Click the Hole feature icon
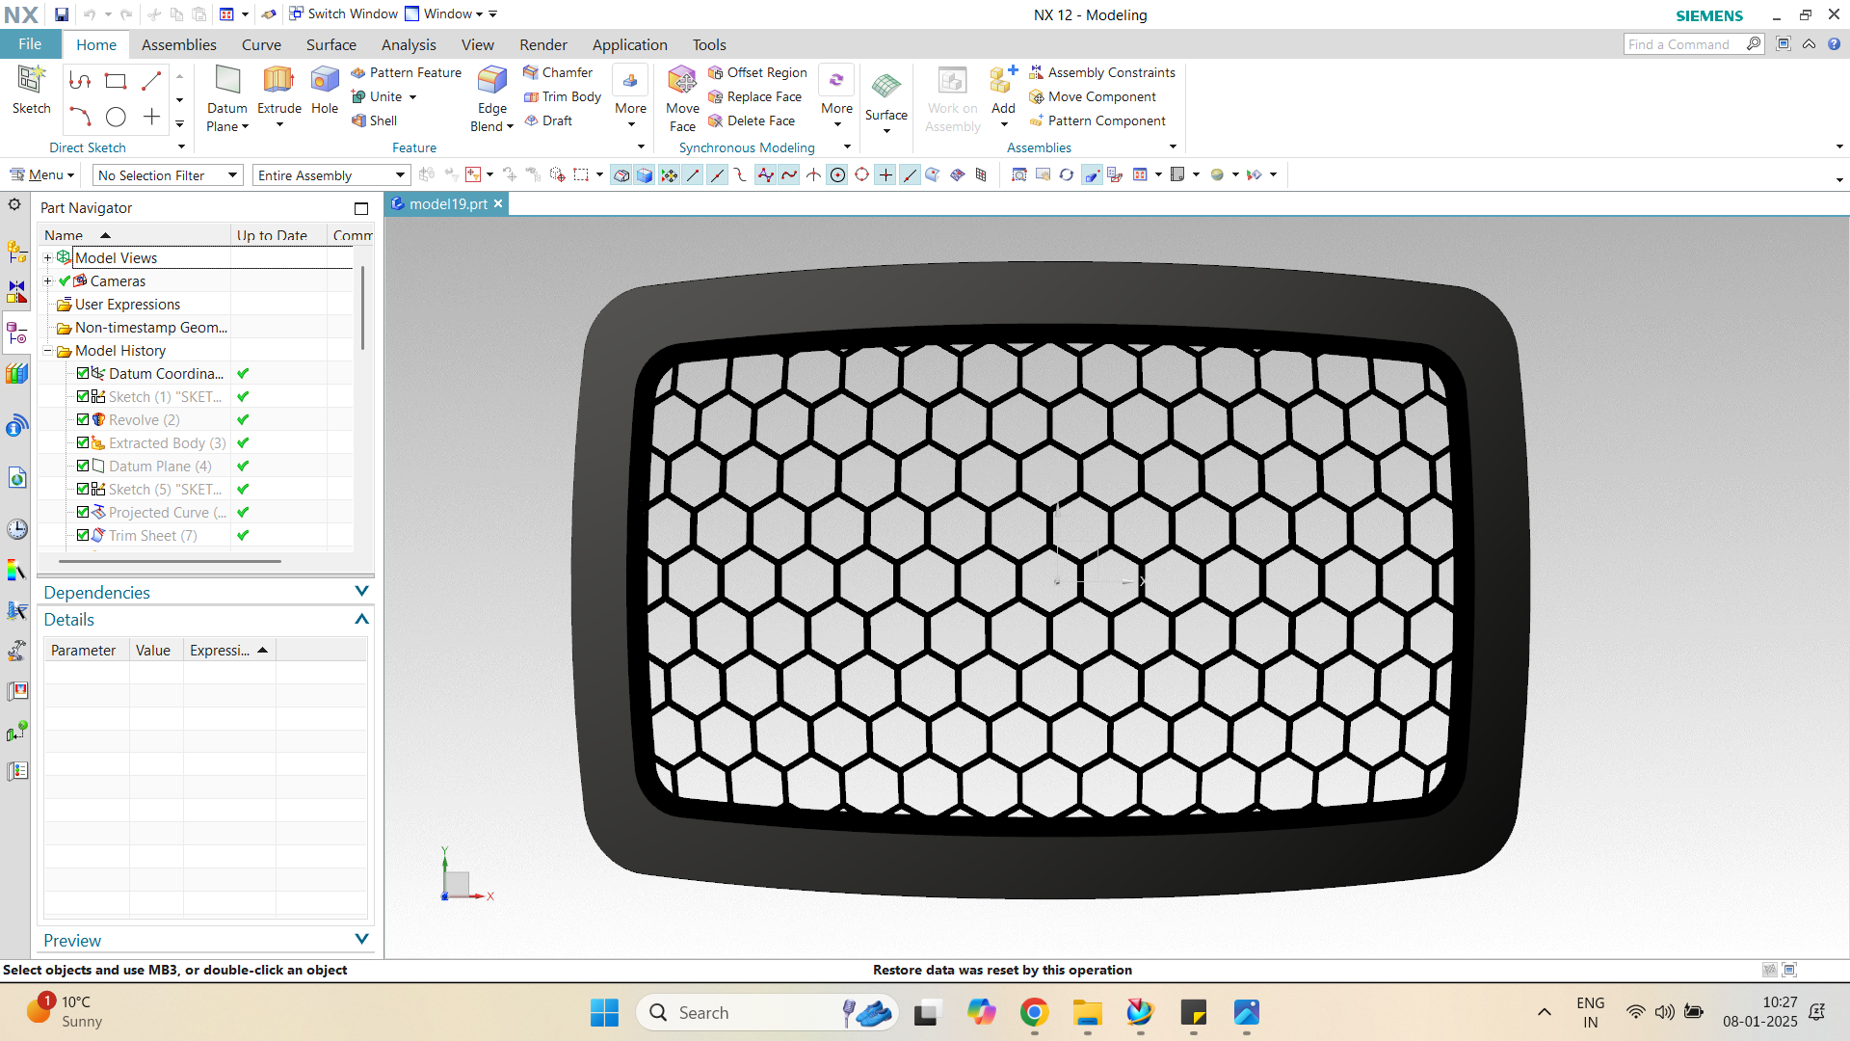The width and height of the screenshot is (1850, 1041). coord(325,81)
